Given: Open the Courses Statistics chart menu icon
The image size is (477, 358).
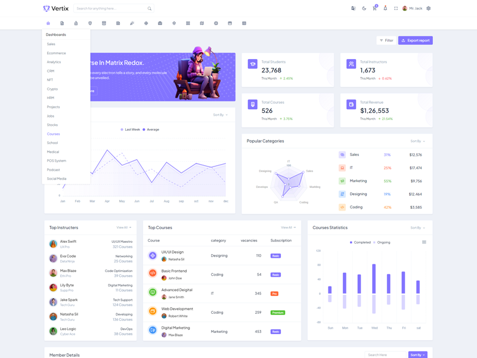Looking at the screenshot, I should click(424, 242).
